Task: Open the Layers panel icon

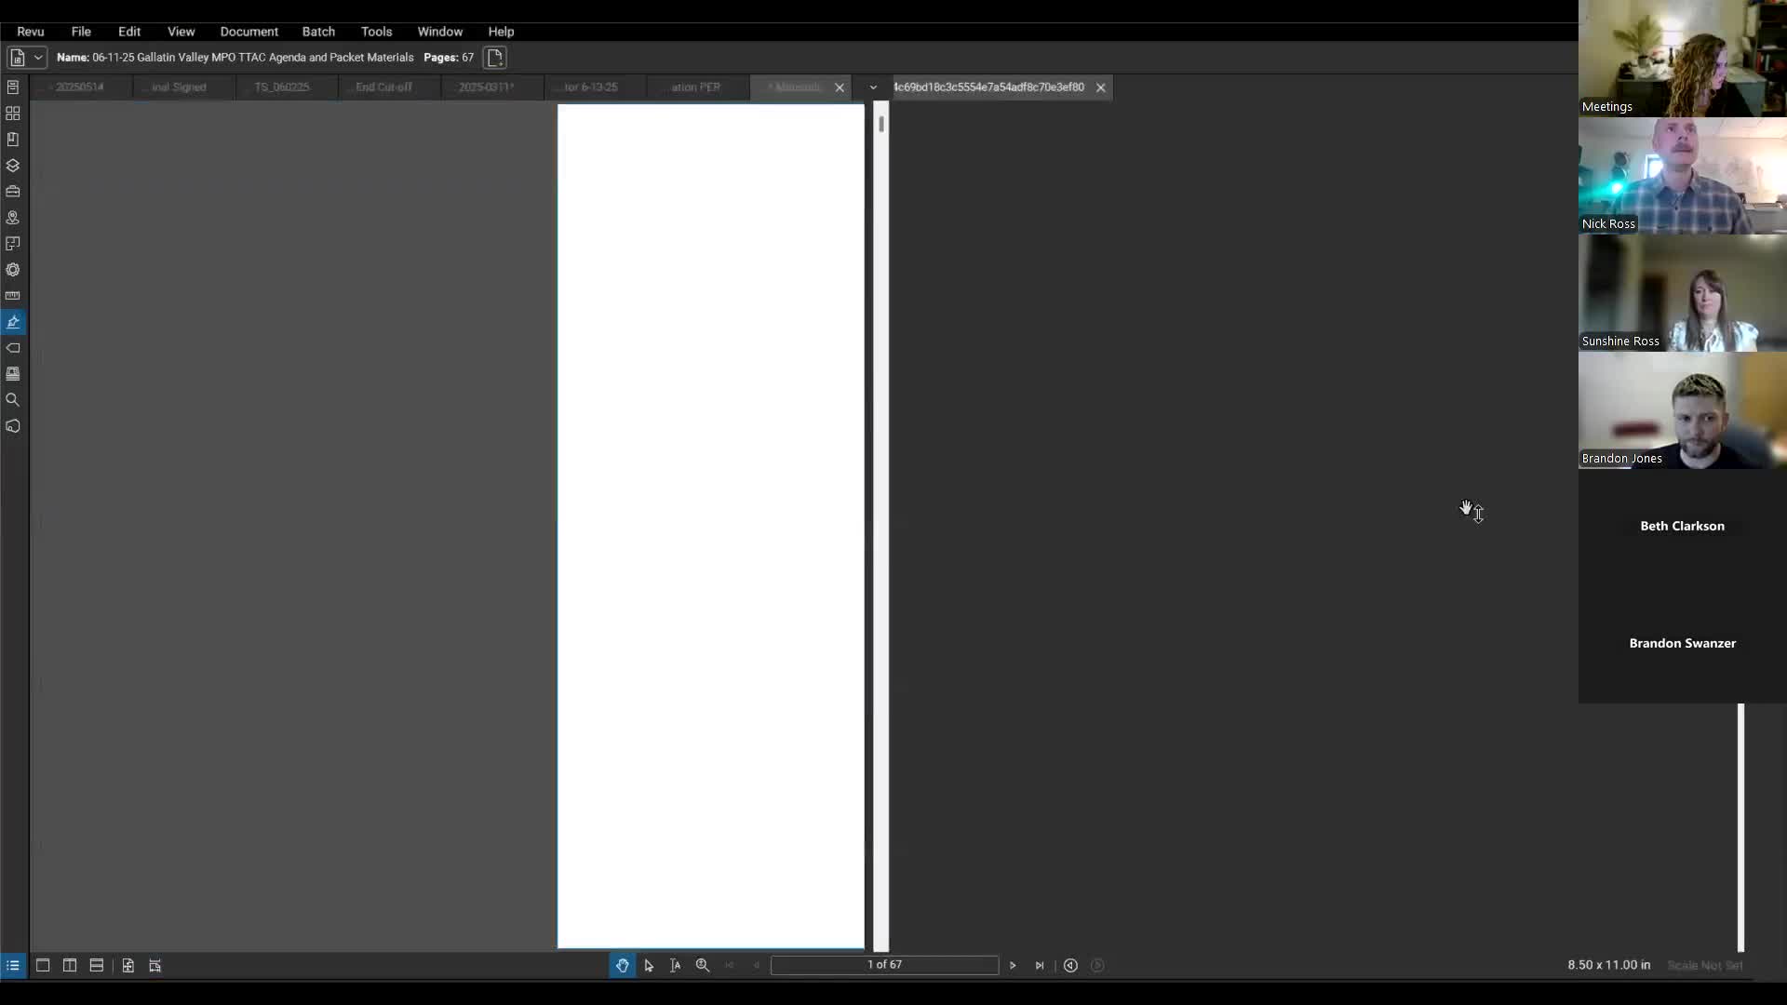Action: pyautogui.click(x=13, y=166)
